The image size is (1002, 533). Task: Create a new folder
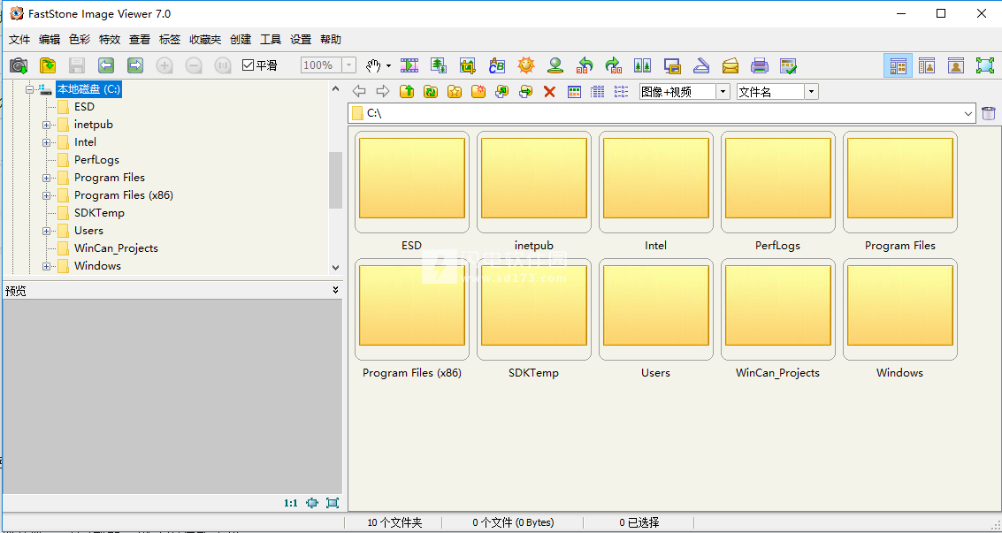click(x=478, y=92)
